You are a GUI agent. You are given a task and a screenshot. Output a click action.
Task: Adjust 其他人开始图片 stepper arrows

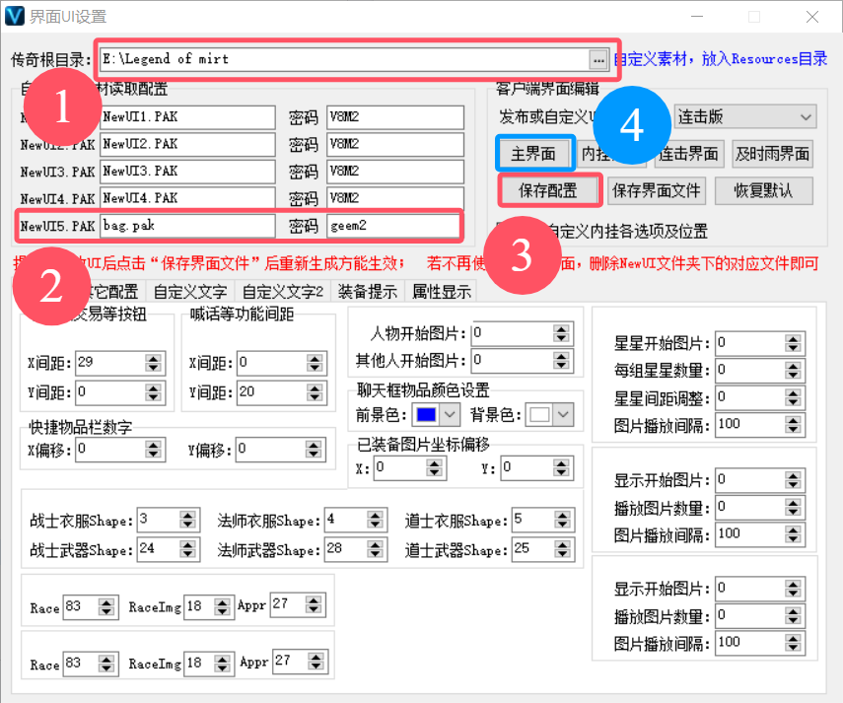pyautogui.click(x=561, y=360)
